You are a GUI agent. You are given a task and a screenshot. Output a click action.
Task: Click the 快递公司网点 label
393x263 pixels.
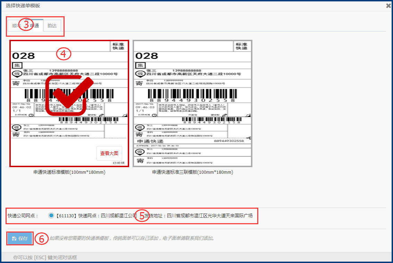23,216
